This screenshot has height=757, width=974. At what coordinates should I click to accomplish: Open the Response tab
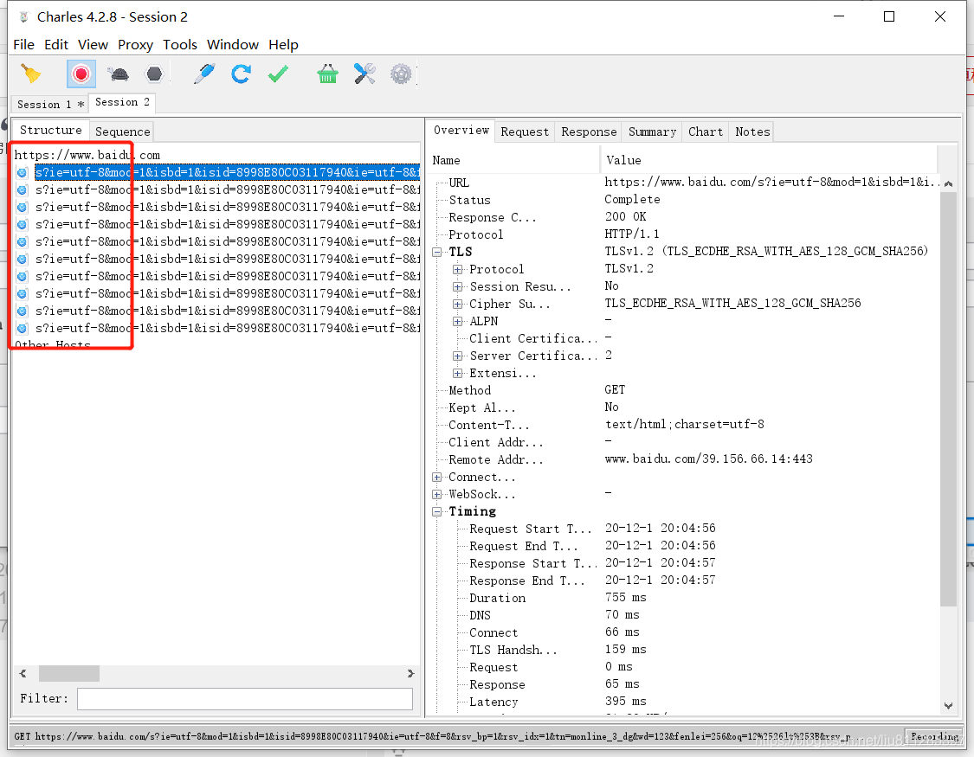point(589,132)
